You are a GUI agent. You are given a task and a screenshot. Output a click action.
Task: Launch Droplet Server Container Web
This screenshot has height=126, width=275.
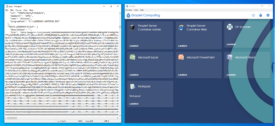click(182, 46)
